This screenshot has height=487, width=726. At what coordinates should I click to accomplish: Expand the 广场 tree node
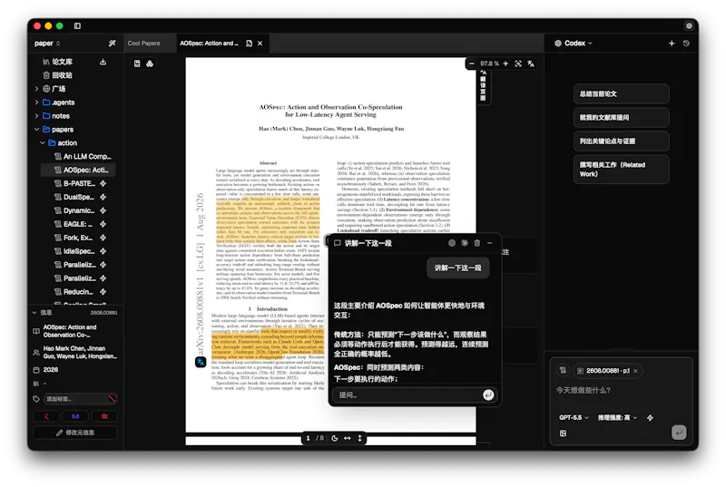click(x=36, y=88)
